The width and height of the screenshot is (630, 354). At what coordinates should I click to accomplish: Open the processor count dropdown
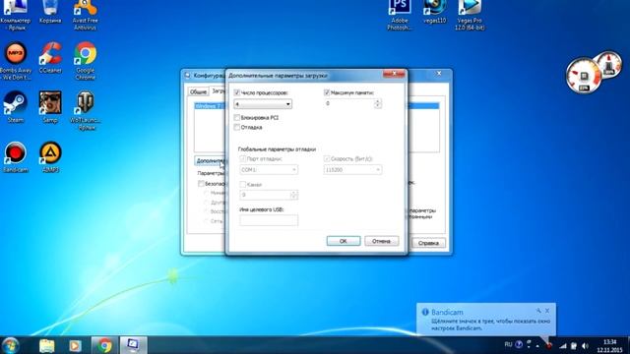point(263,104)
